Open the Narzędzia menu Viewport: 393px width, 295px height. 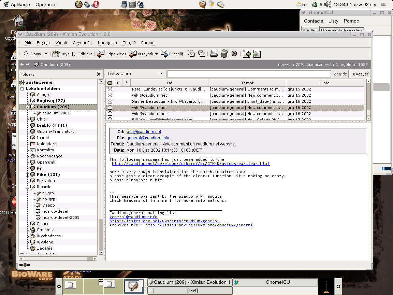tap(107, 43)
